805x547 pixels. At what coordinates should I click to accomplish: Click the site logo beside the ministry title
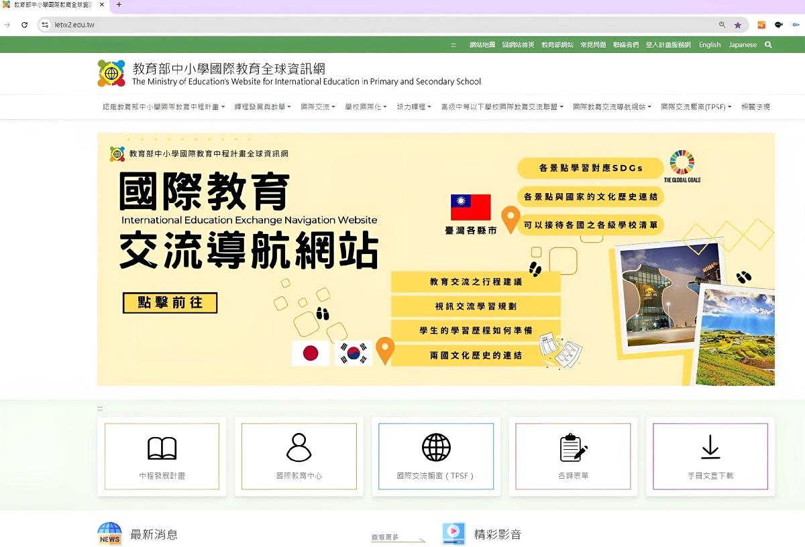click(111, 73)
